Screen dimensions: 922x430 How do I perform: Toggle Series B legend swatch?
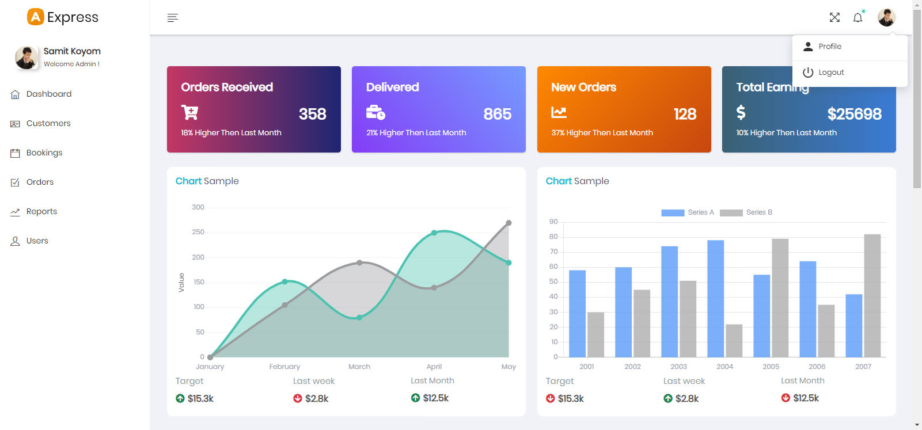click(731, 212)
